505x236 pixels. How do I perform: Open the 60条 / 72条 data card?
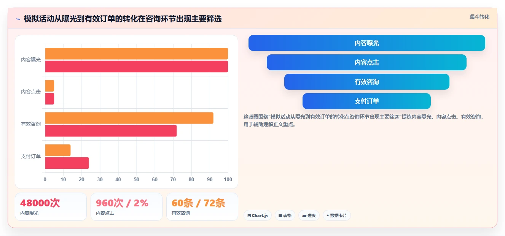[202, 207]
